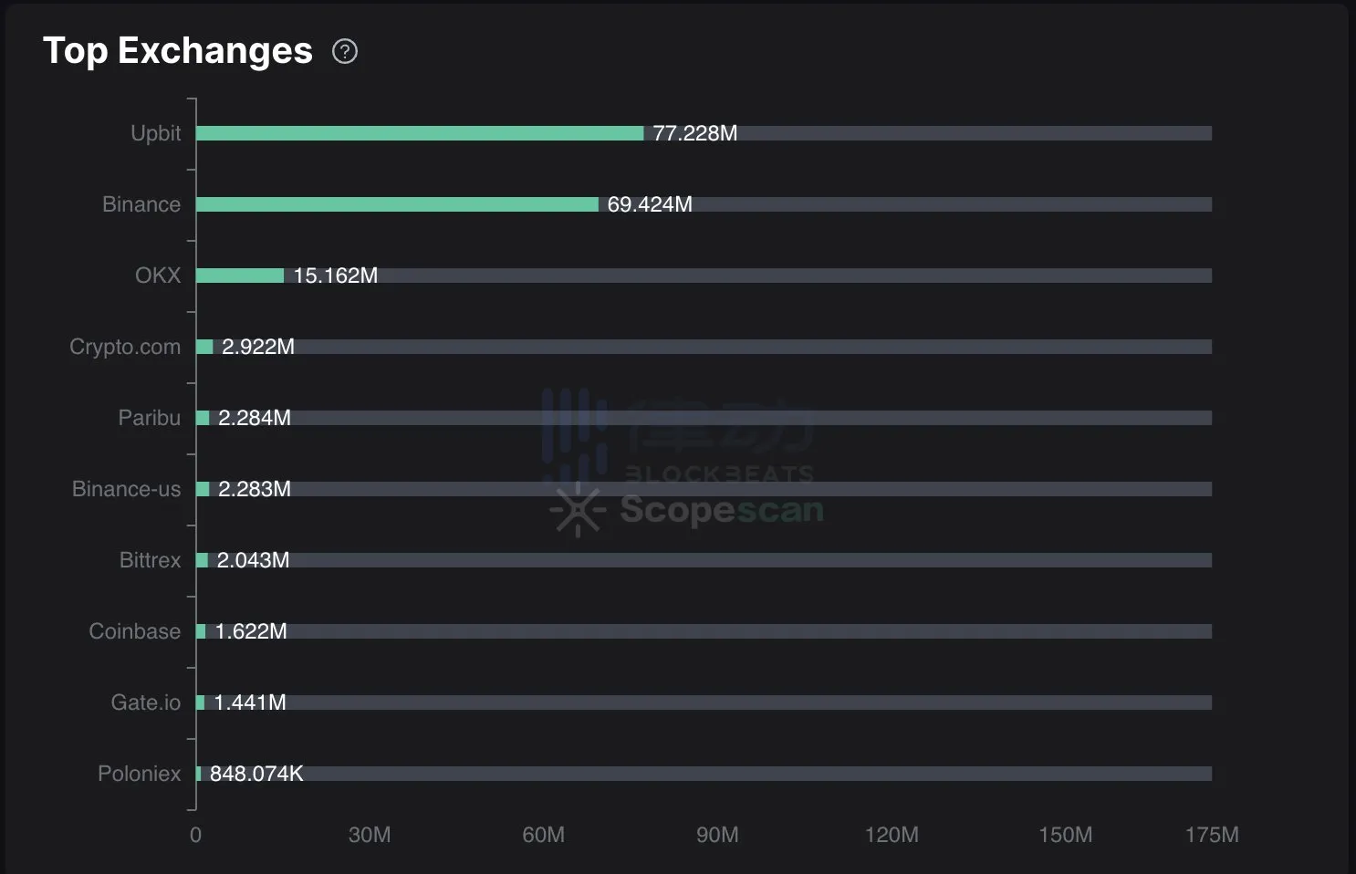This screenshot has height=874, width=1356.
Task: Click the Upbit green bar
Action: (x=420, y=133)
